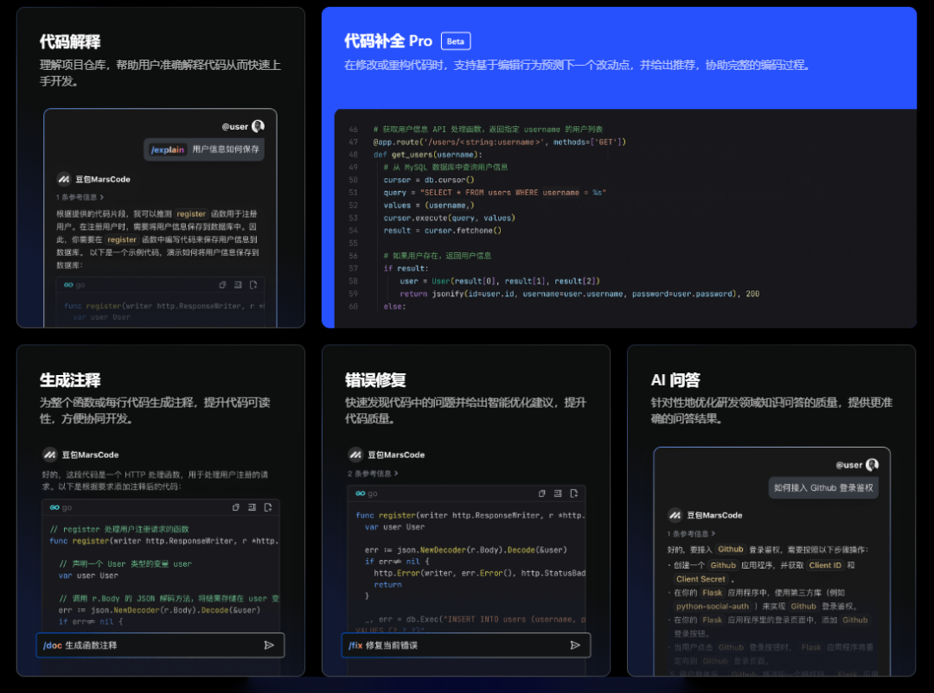Click the Beta badge next to 代码补全 Pro
This screenshot has height=693, width=934.
(456, 41)
